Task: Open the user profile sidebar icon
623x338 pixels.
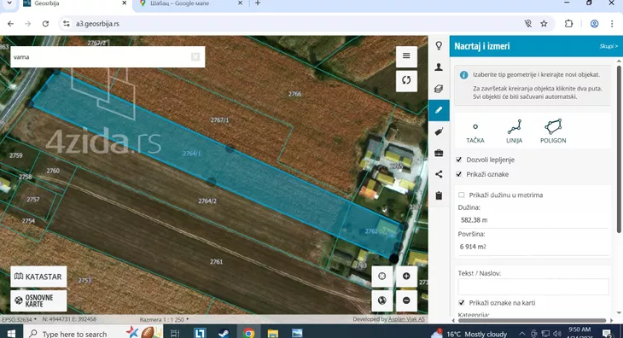Action: tap(439, 67)
